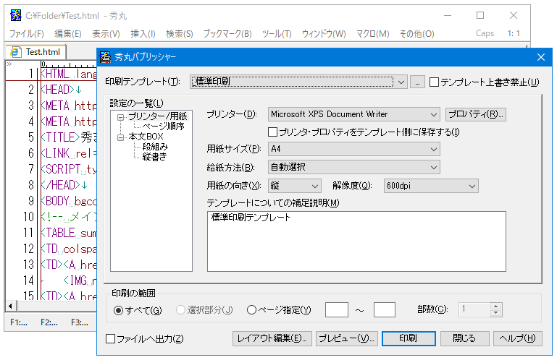Collapse the プリンター/用紙 tree node
The width and height of the screenshot is (557, 360).
[121, 116]
